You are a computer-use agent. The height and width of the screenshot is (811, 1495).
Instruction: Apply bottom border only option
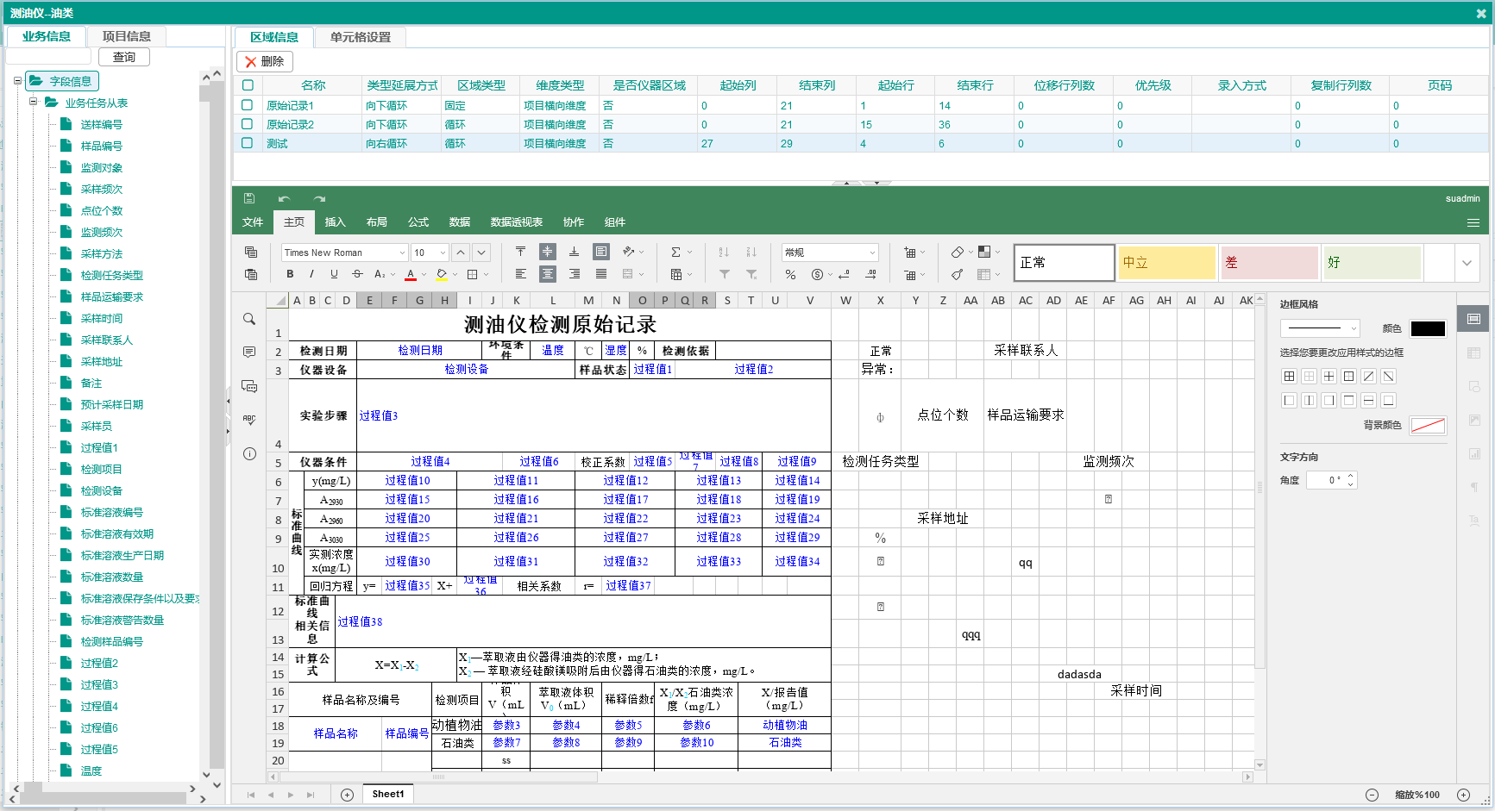point(1388,400)
